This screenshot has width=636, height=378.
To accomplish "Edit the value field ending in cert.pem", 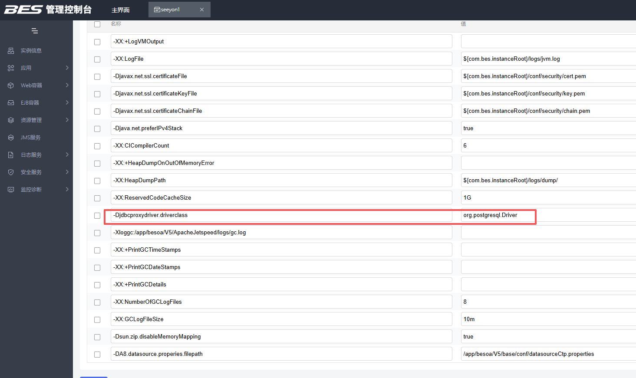I will pyautogui.click(x=548, y=76).
